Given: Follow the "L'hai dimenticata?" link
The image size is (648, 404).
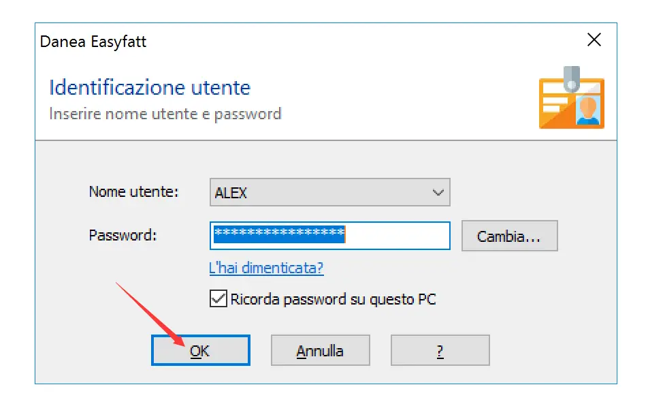Looking at the screenshot, I should (x=266, y=268).
